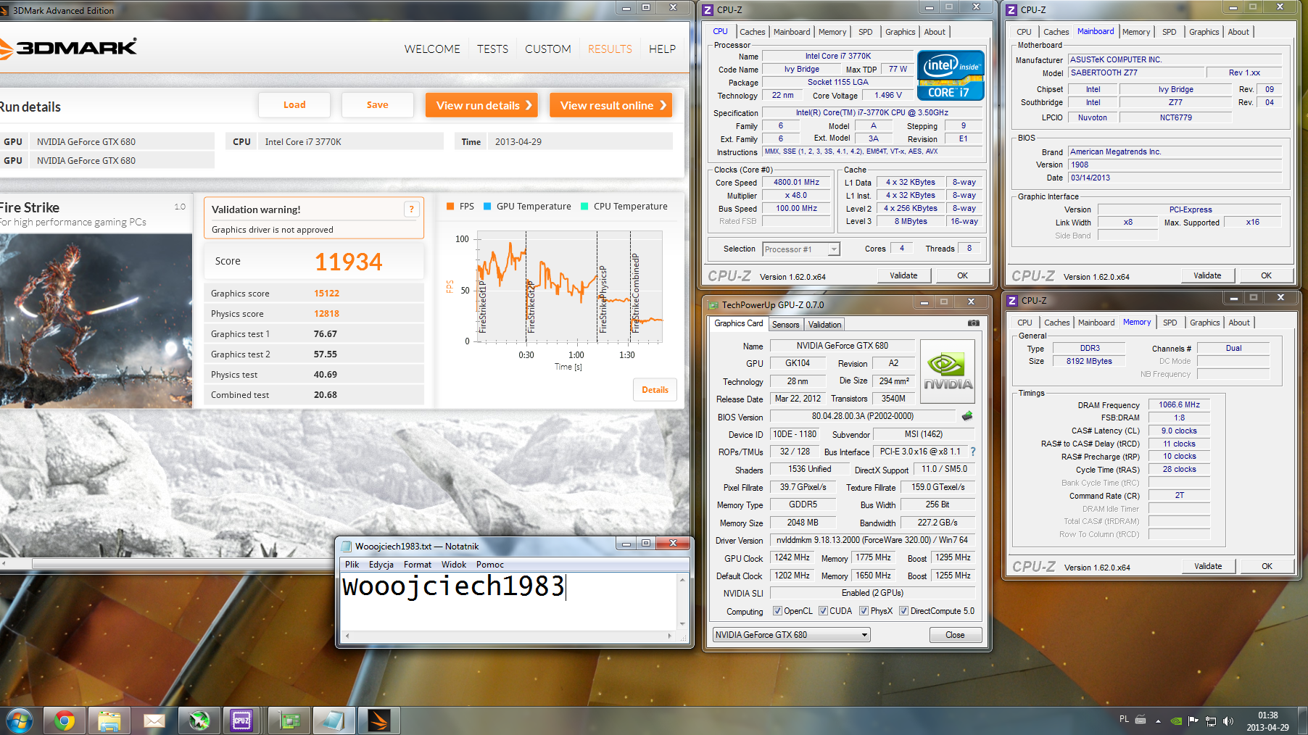Image resolution: width=1308 pixels, height=735 pixels.
Task: Click the Load button in 3DMark
Action: [294, 105]
